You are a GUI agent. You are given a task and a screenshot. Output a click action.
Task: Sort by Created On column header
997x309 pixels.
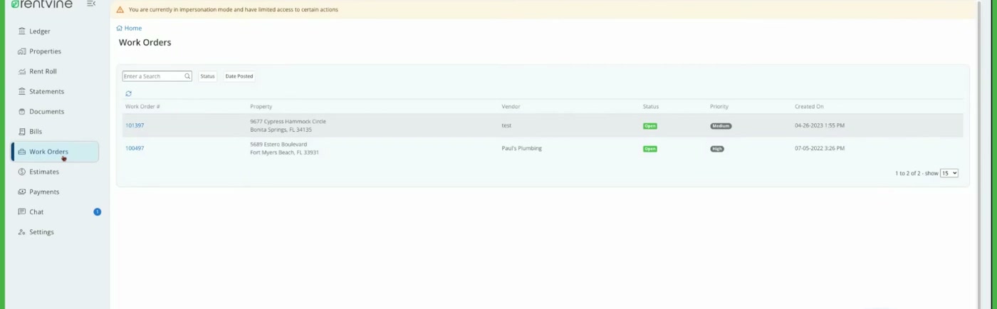pos(809,107)
